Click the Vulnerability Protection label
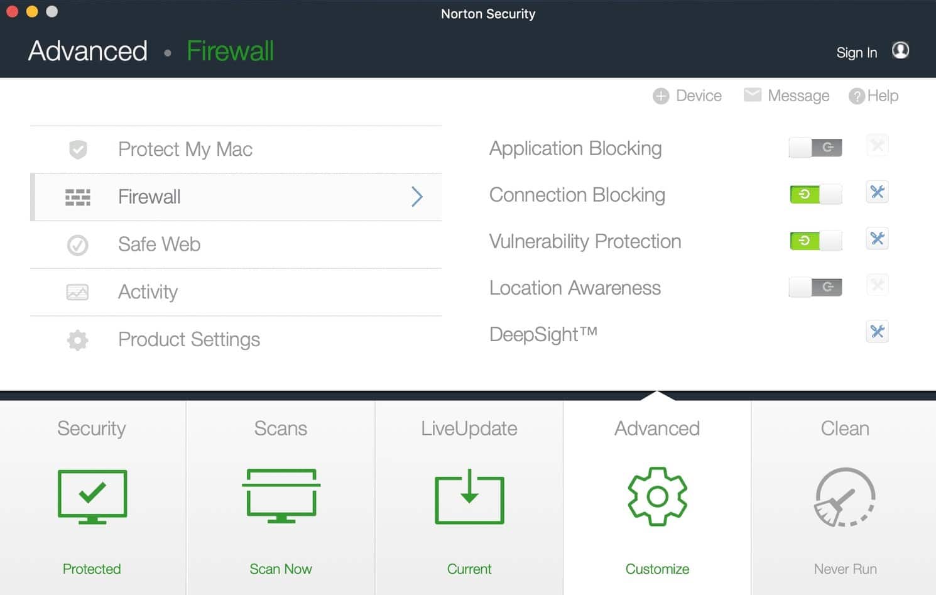The image size is (936, 595). coord(585,242)
